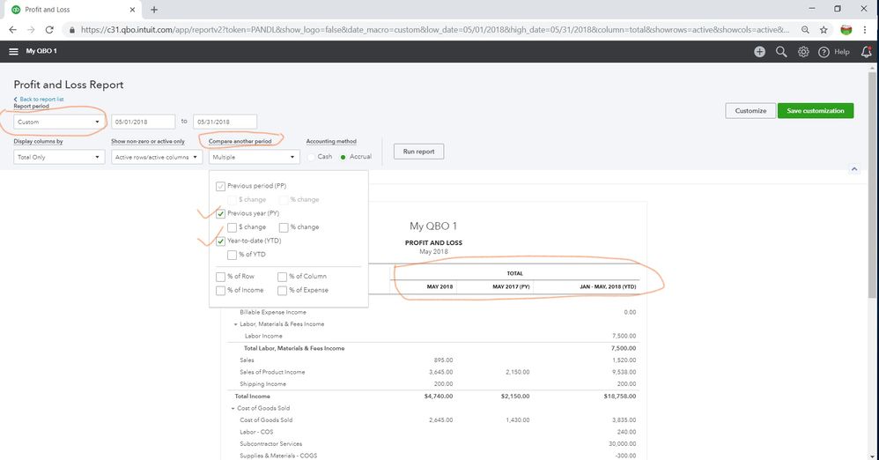Open the settings gear icon
The image size is (879, 460).
pyautogui.click(x=803, y=52)
